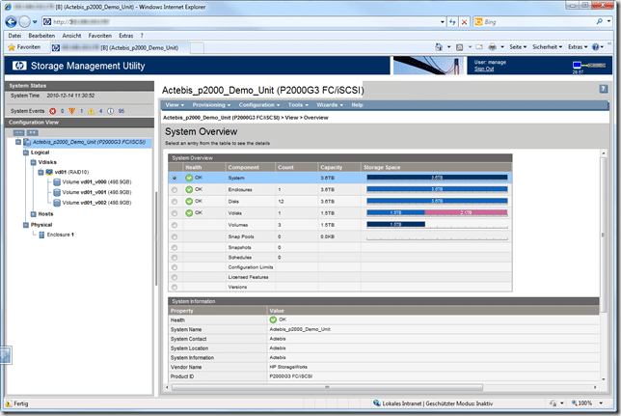Click the red critical events icon
The width and height of the screenshot is (621, 416).
pyautogui.click(x=53, y=111)
